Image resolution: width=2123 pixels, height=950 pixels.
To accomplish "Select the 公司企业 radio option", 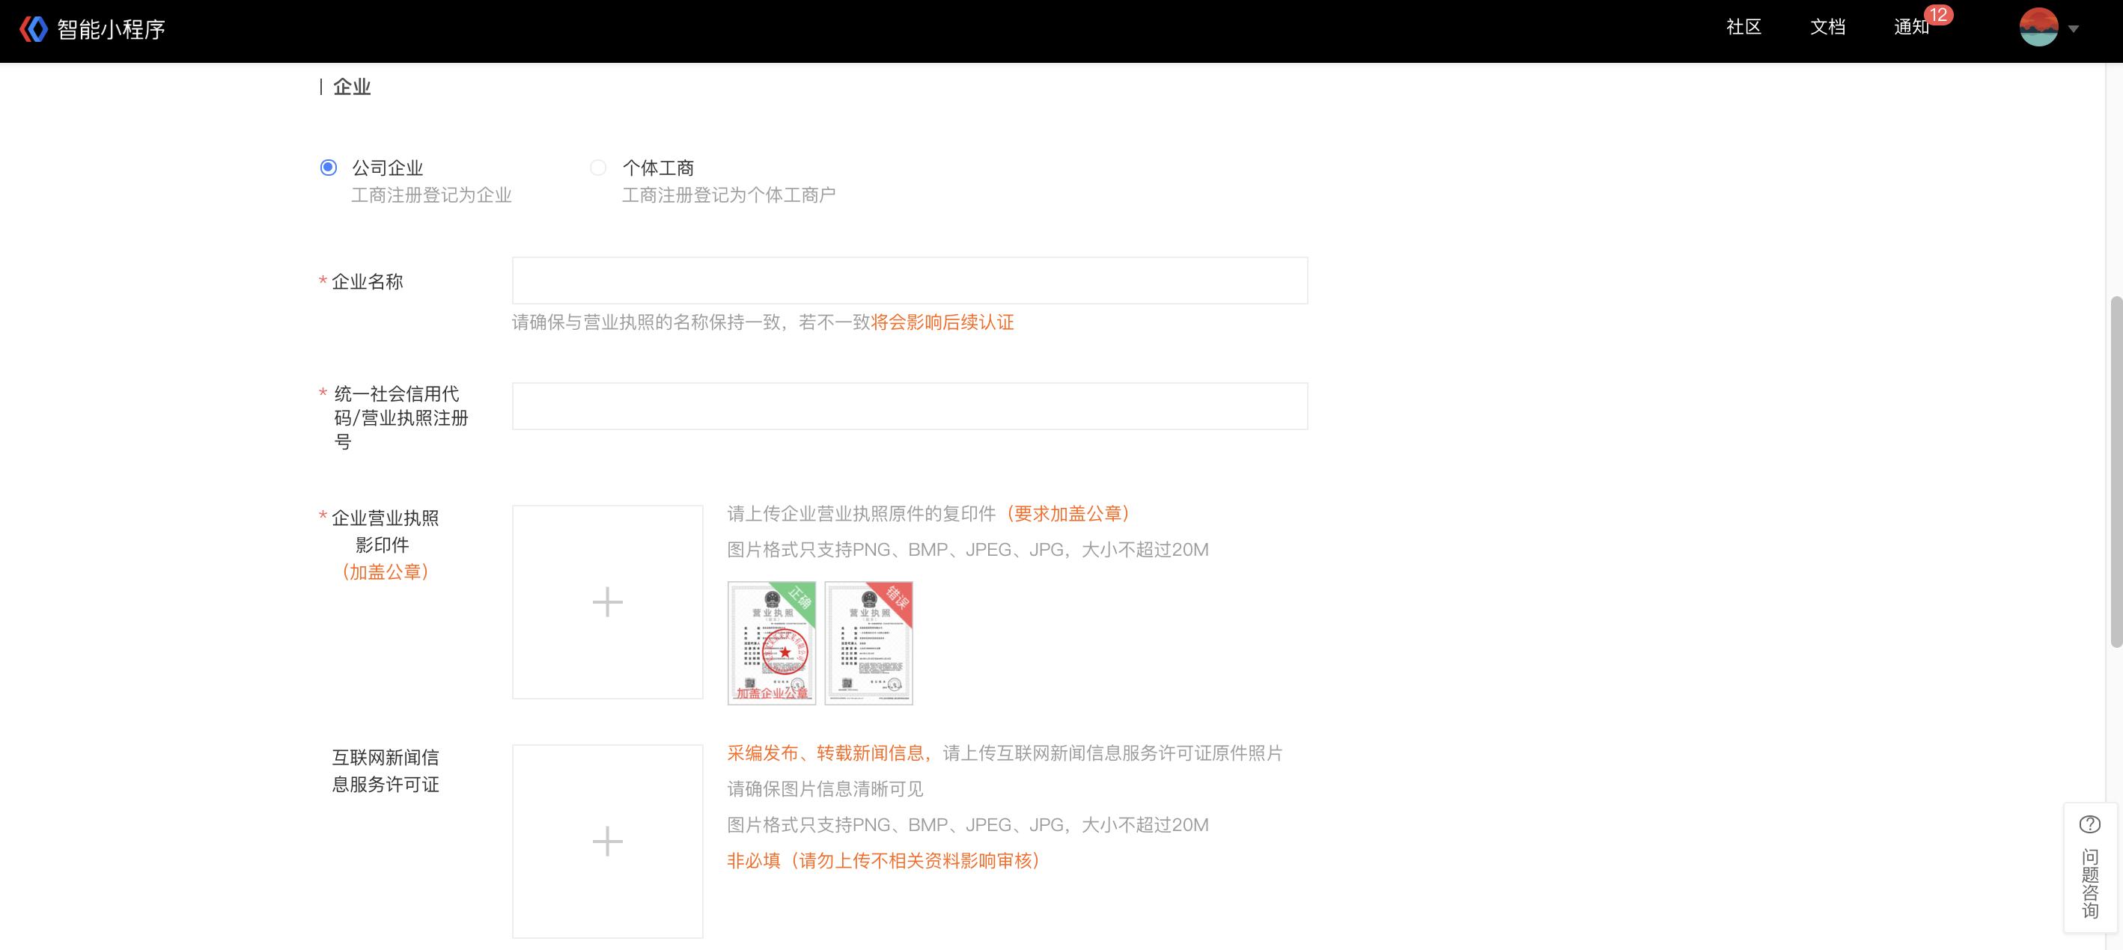I will (x=328, y=167).
